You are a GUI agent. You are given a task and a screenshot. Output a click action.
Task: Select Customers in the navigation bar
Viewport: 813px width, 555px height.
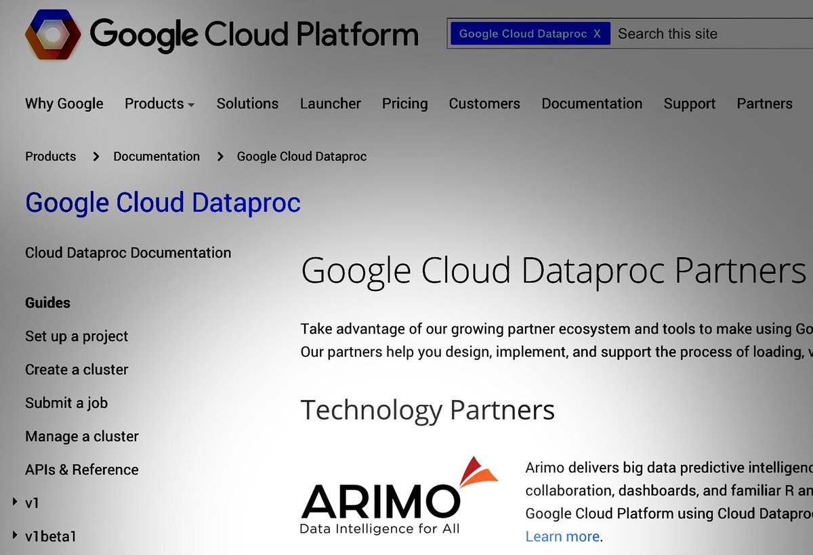(x=484, y=104)
